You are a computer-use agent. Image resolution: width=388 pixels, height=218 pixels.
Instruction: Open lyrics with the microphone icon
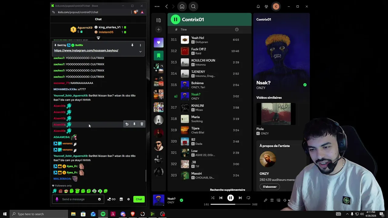pyautogui.click(x=266, y=200)
